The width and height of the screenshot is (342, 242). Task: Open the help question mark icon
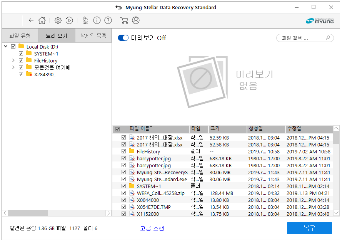point(108,20)
